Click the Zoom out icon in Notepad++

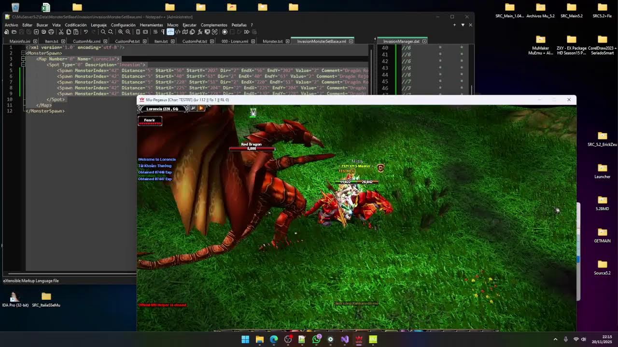point(128,32)
